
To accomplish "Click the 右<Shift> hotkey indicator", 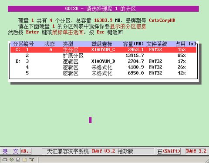I will tap(169, 151).
